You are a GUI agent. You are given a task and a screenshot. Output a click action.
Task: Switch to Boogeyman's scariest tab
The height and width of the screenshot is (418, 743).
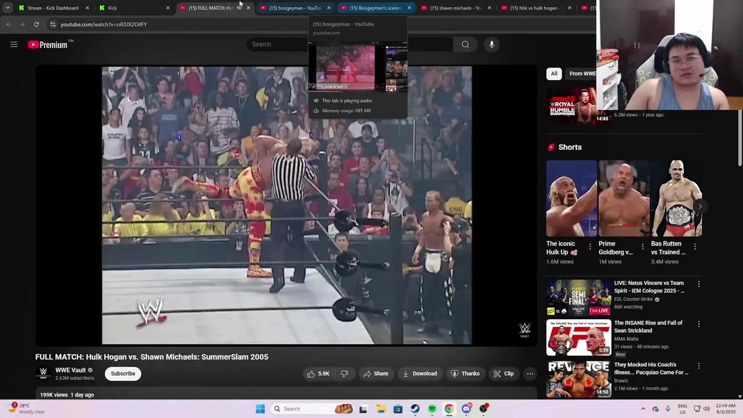tap(376, 8)
